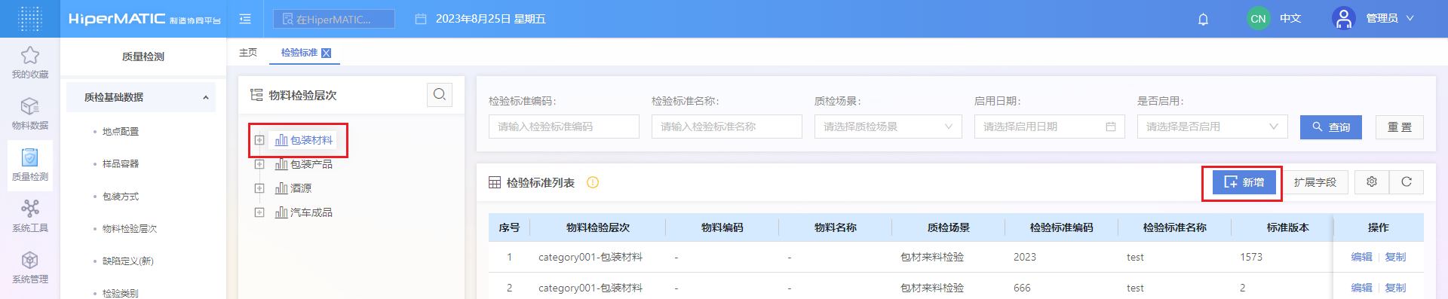Open 样品容器 menu item
1448x299 pixels.
(121, 164)
